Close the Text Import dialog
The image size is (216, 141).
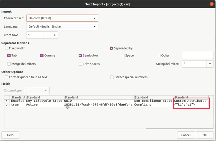[211, 4]
